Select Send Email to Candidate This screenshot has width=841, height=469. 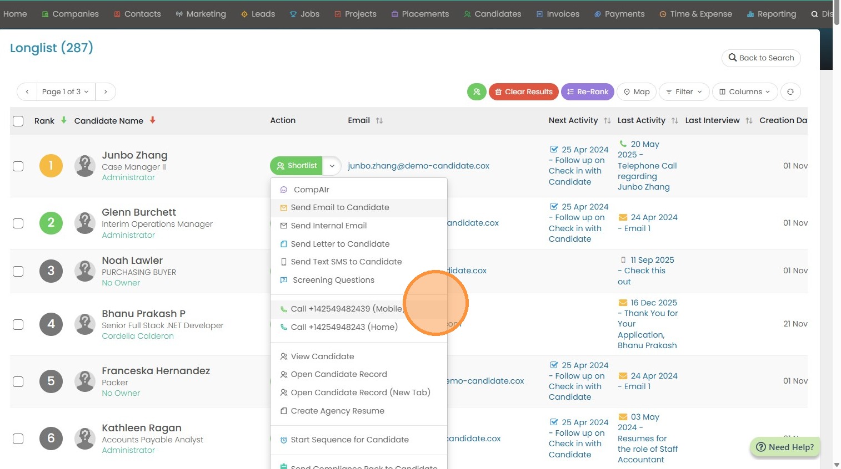359,207
